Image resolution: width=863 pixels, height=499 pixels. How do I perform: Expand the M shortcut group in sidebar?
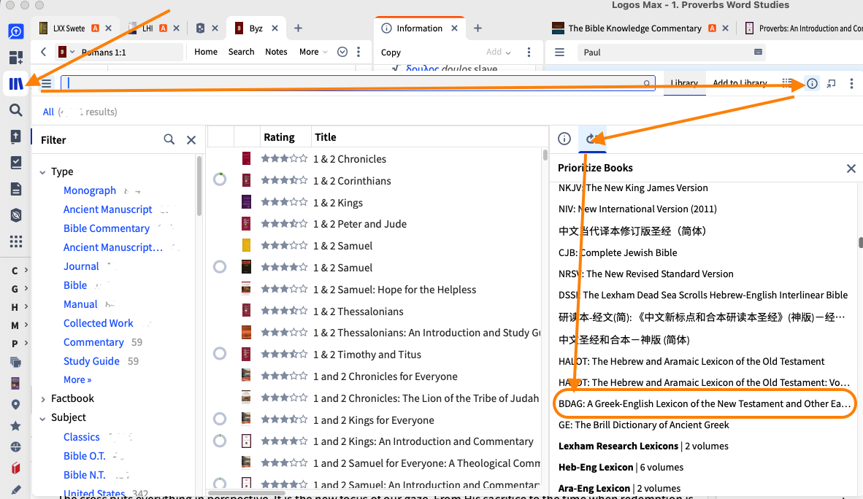coord(20,325)
